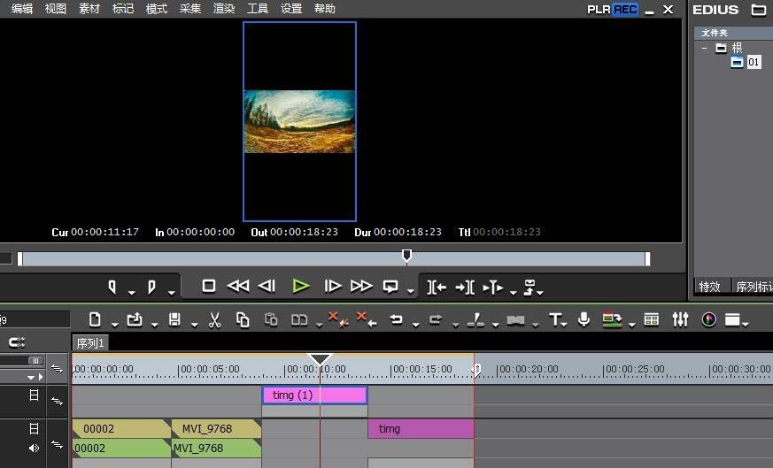The height and width of the screenshot is (468, 773).
Task: Toggle sync-lock on the 00002 track
Action: (58, 445)
